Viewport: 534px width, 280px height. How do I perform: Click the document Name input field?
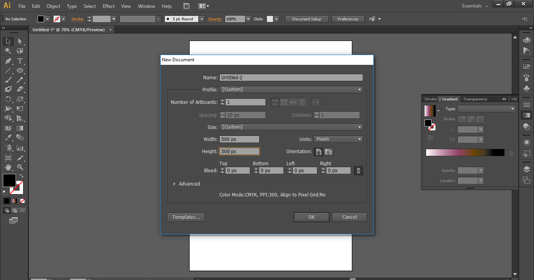point(291,77)
